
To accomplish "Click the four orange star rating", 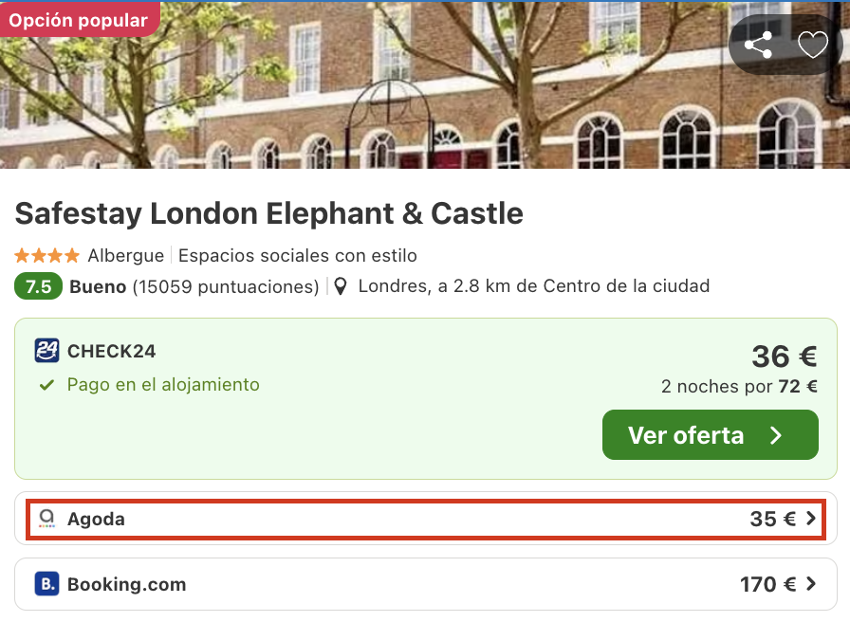I will [x=47, y=255].
